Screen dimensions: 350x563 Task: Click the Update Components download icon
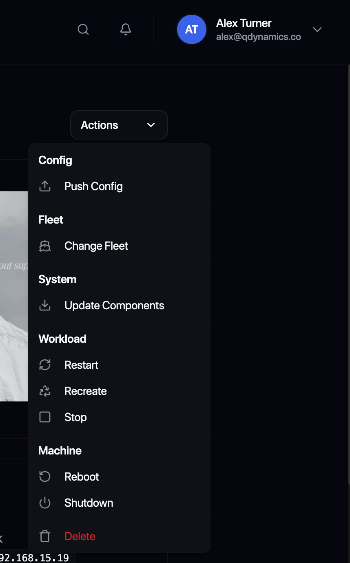45,305
